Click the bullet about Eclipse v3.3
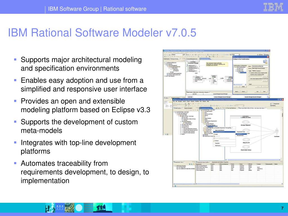The image size is (288, 216). [x=85, y=105]
